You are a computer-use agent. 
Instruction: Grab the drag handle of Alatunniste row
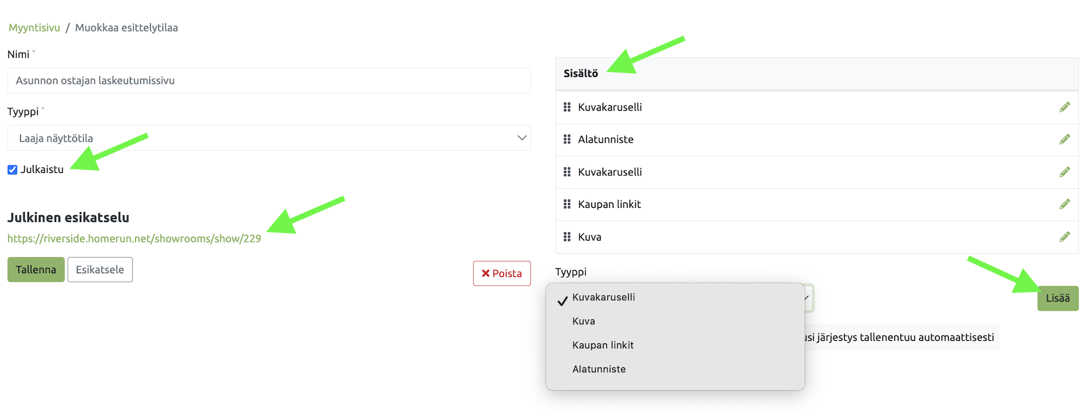point(567,140)
